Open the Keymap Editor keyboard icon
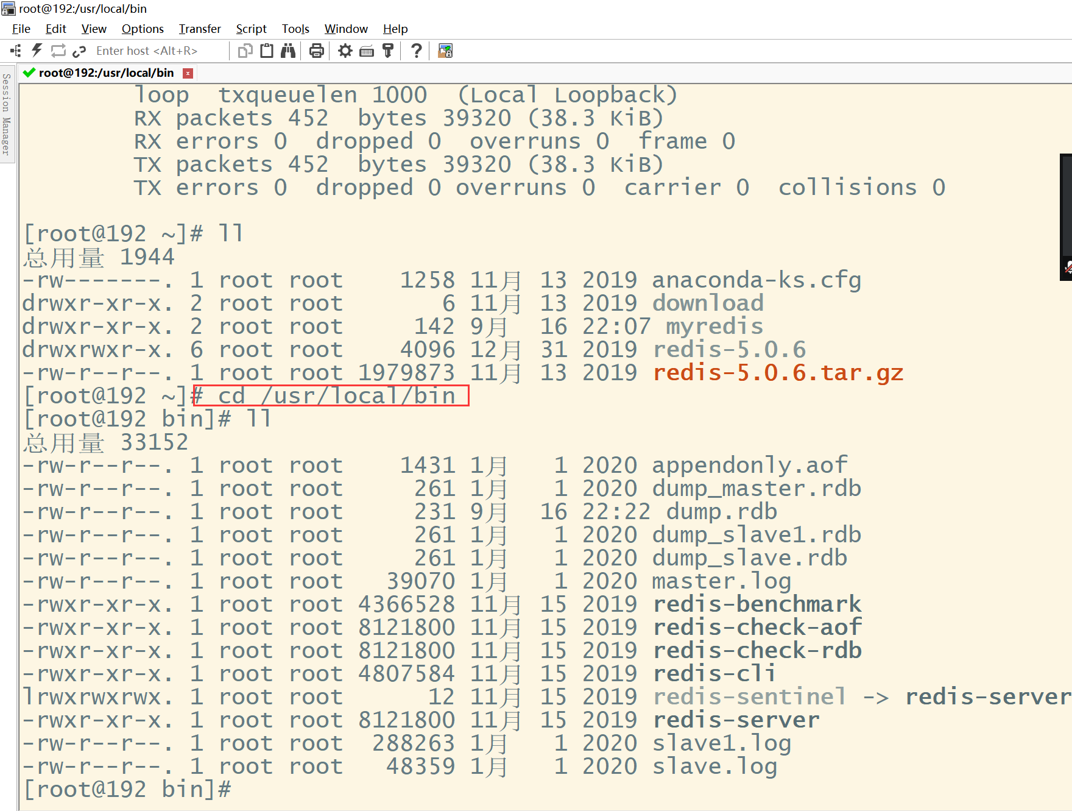1072x811 pixels. point(367,51)
